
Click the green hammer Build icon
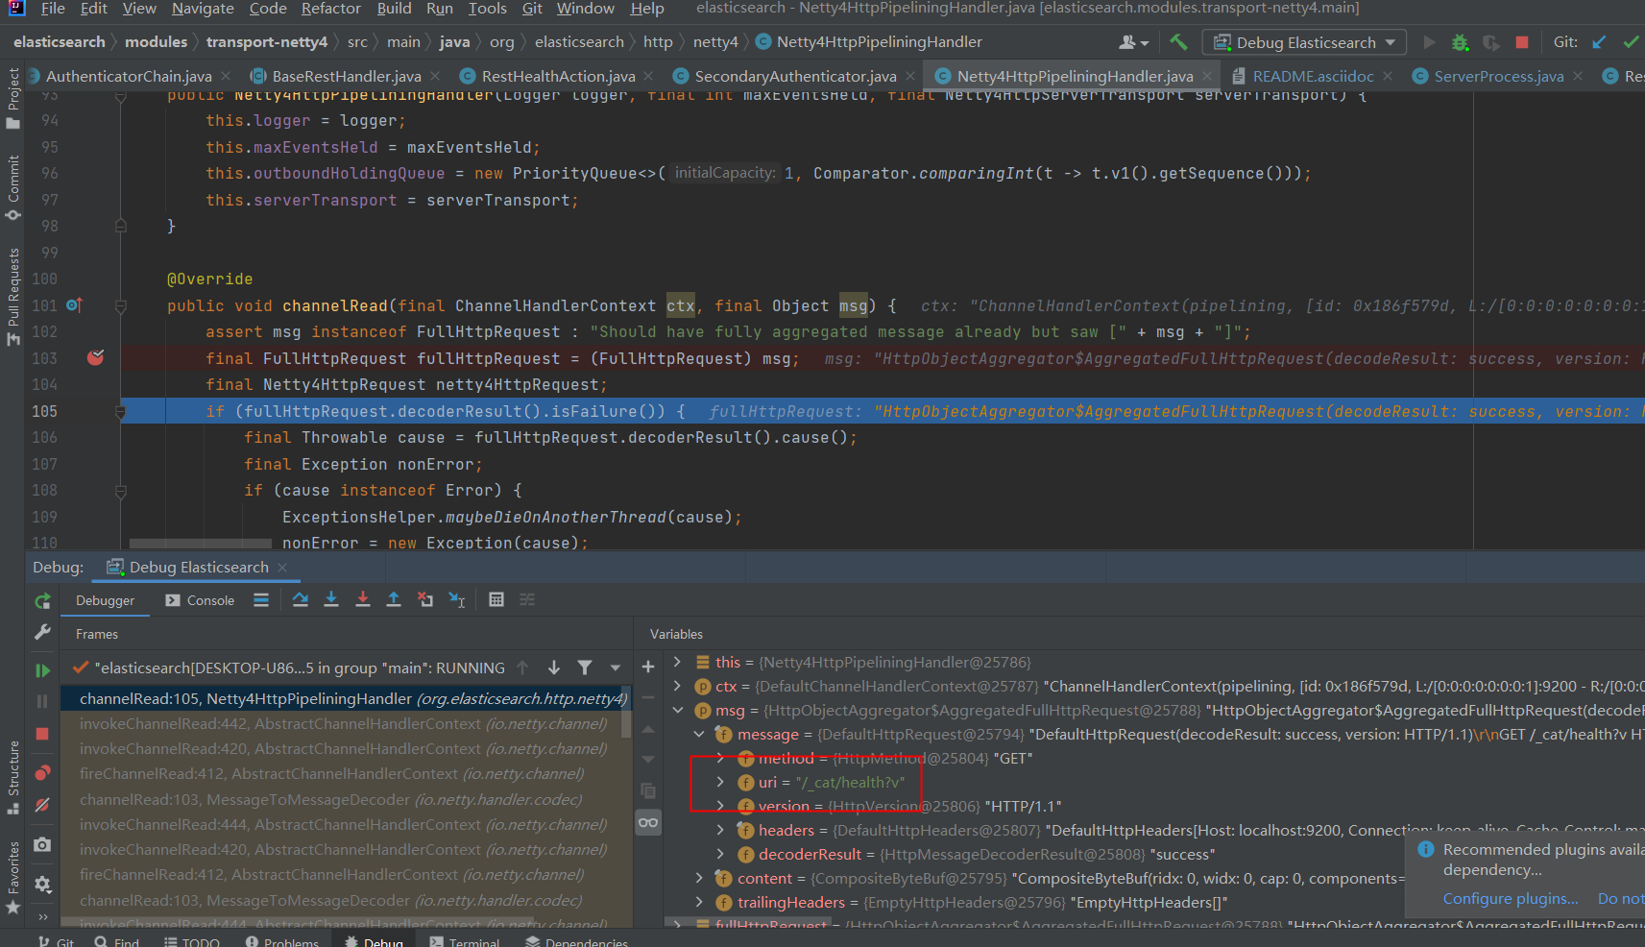(x=1178, y=42)
